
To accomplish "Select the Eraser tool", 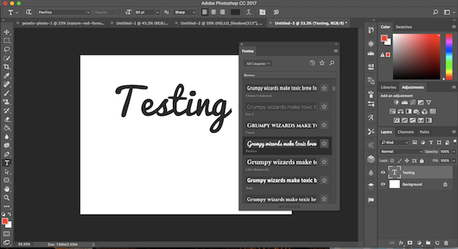I will [7, 119].
